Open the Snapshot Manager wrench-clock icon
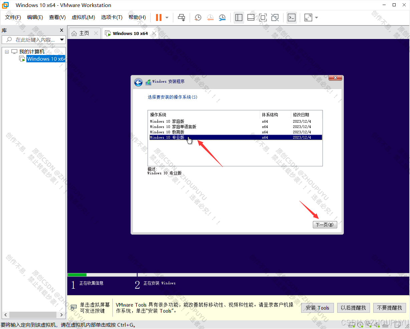Image resolution: width=410 pixels, height=329 pixels. tap(222, 17)
